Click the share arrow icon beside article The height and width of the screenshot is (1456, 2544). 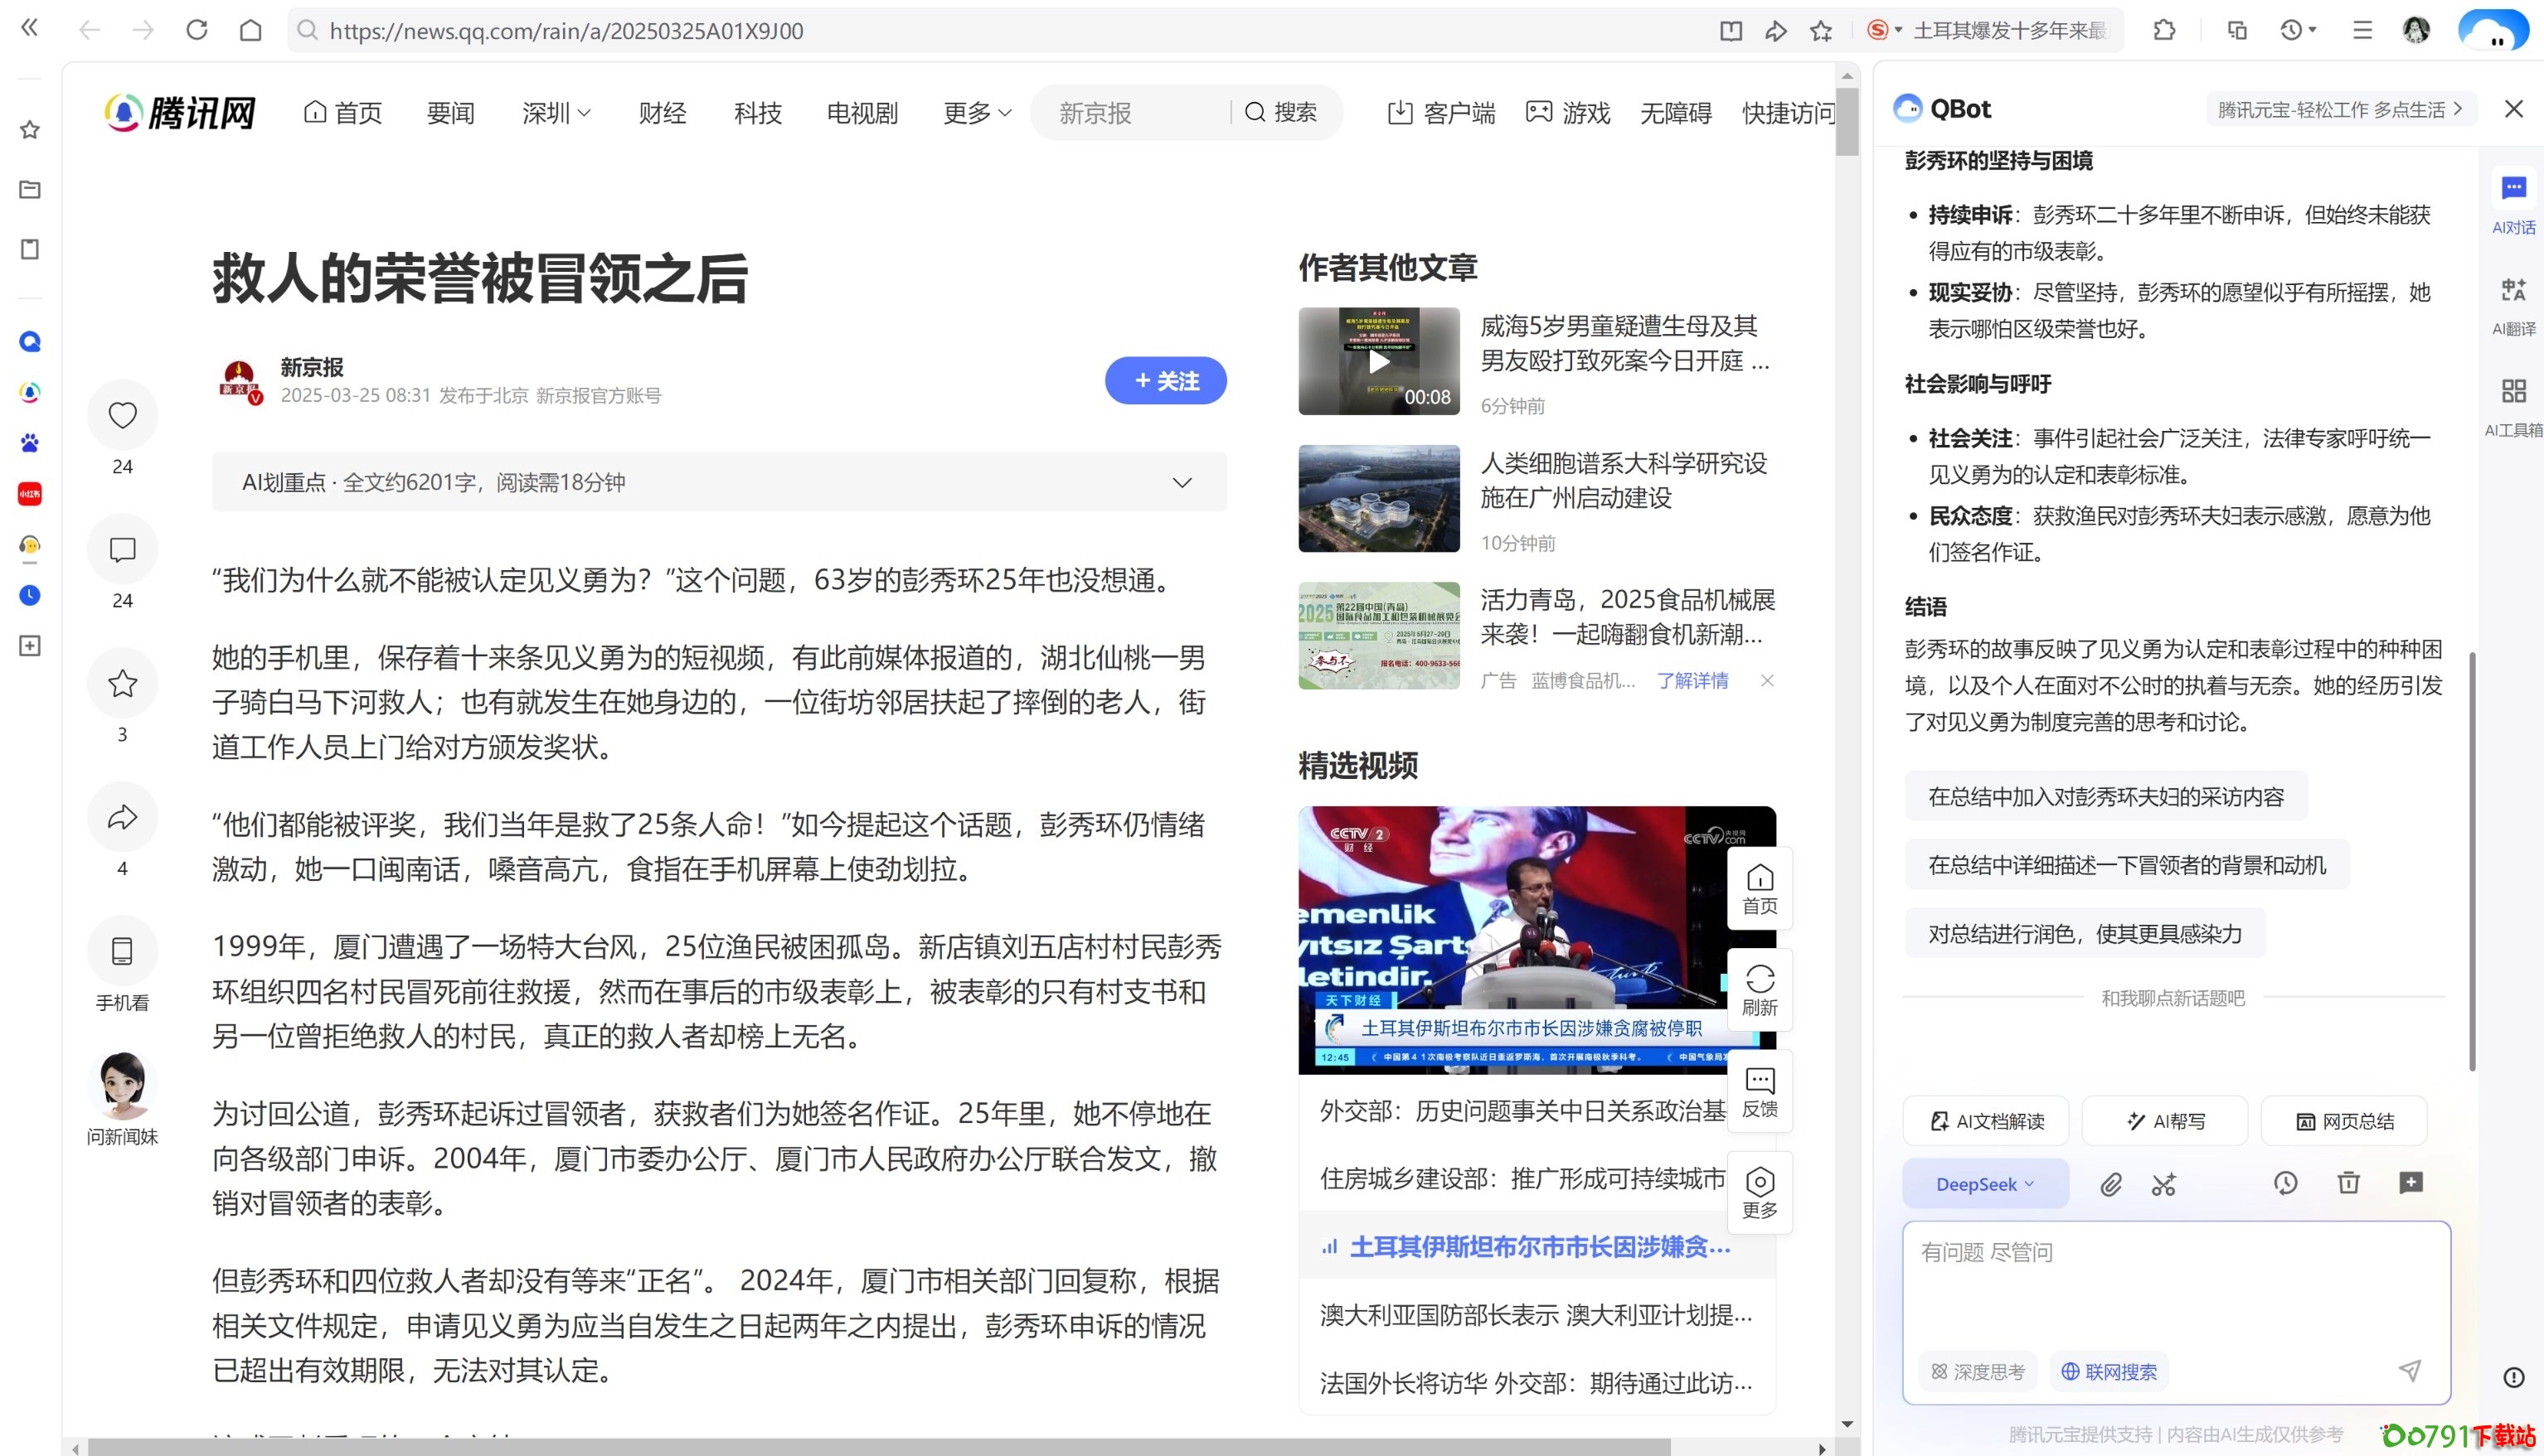pos(122,817)
